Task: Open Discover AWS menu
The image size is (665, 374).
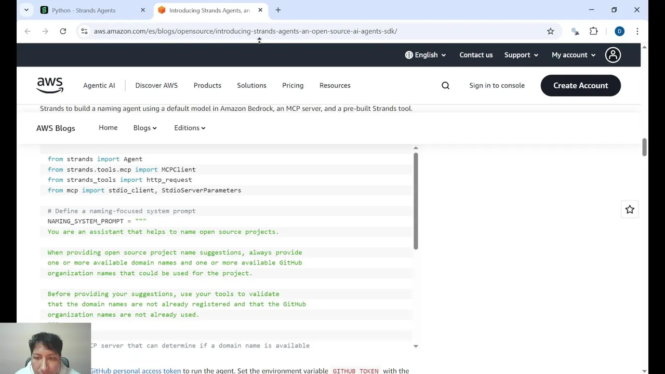Action: [x=156, y=86]
